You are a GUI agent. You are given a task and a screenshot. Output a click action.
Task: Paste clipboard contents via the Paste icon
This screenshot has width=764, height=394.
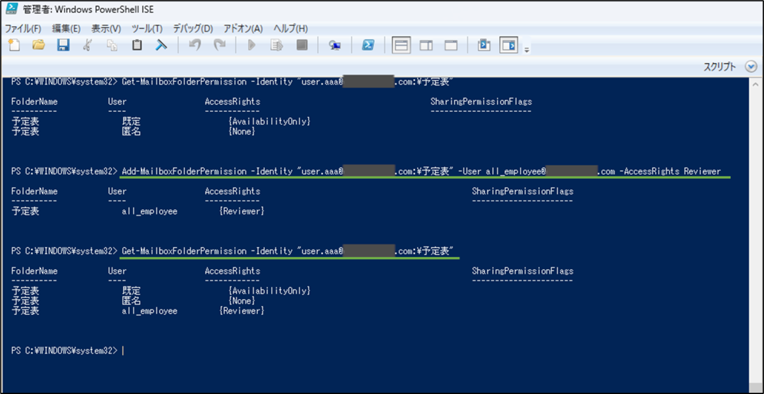click(x=136, y=45)
